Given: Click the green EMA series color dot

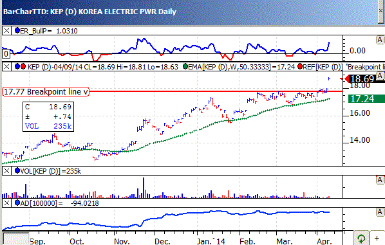Looking at the screenshot, I should pyautogui.click(x=185, y=66).
